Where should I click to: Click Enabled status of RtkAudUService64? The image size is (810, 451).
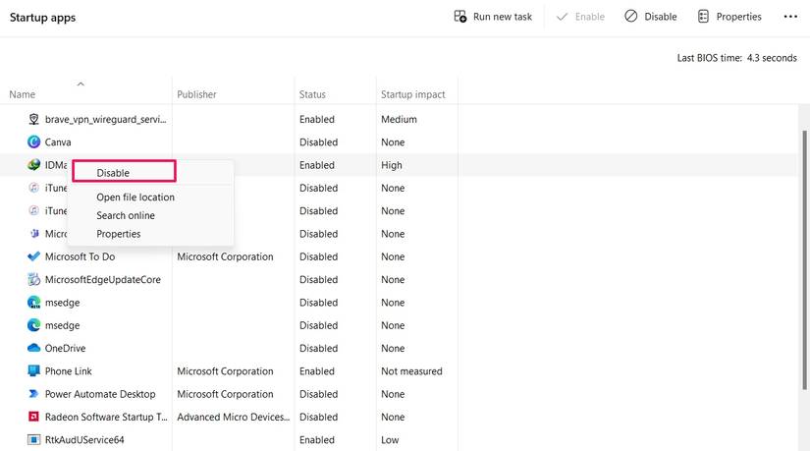[317, 439]
